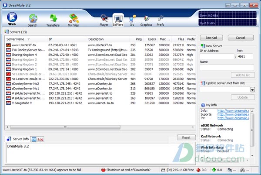Switch to the Log tab
Viewport: 261px width, 175px height.
(37, 139)
